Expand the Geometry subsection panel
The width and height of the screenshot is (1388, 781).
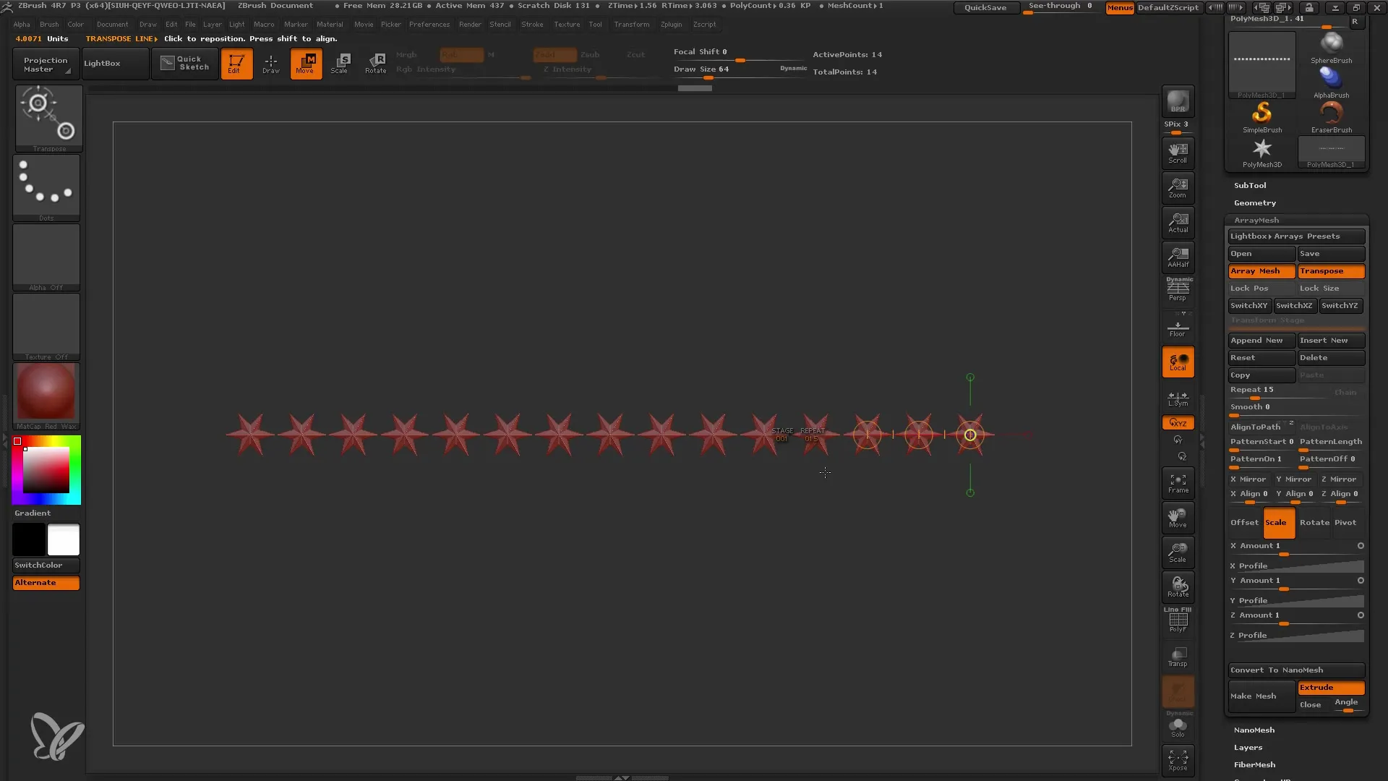click(1254, 202)
